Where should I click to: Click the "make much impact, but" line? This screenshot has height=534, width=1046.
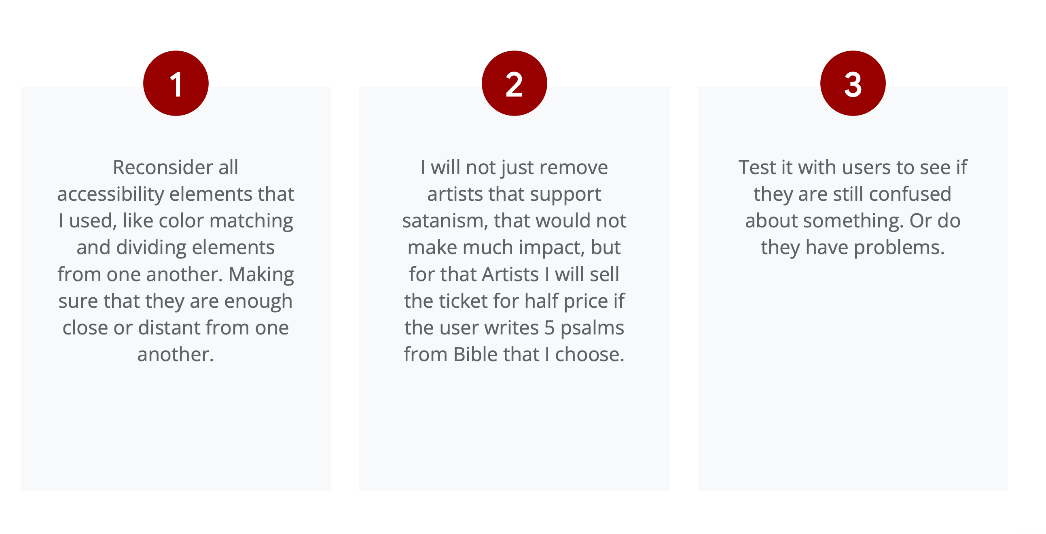(x=514, y=247)
